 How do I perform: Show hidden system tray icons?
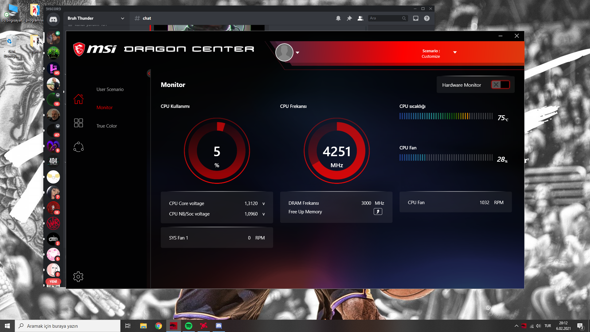517,326
